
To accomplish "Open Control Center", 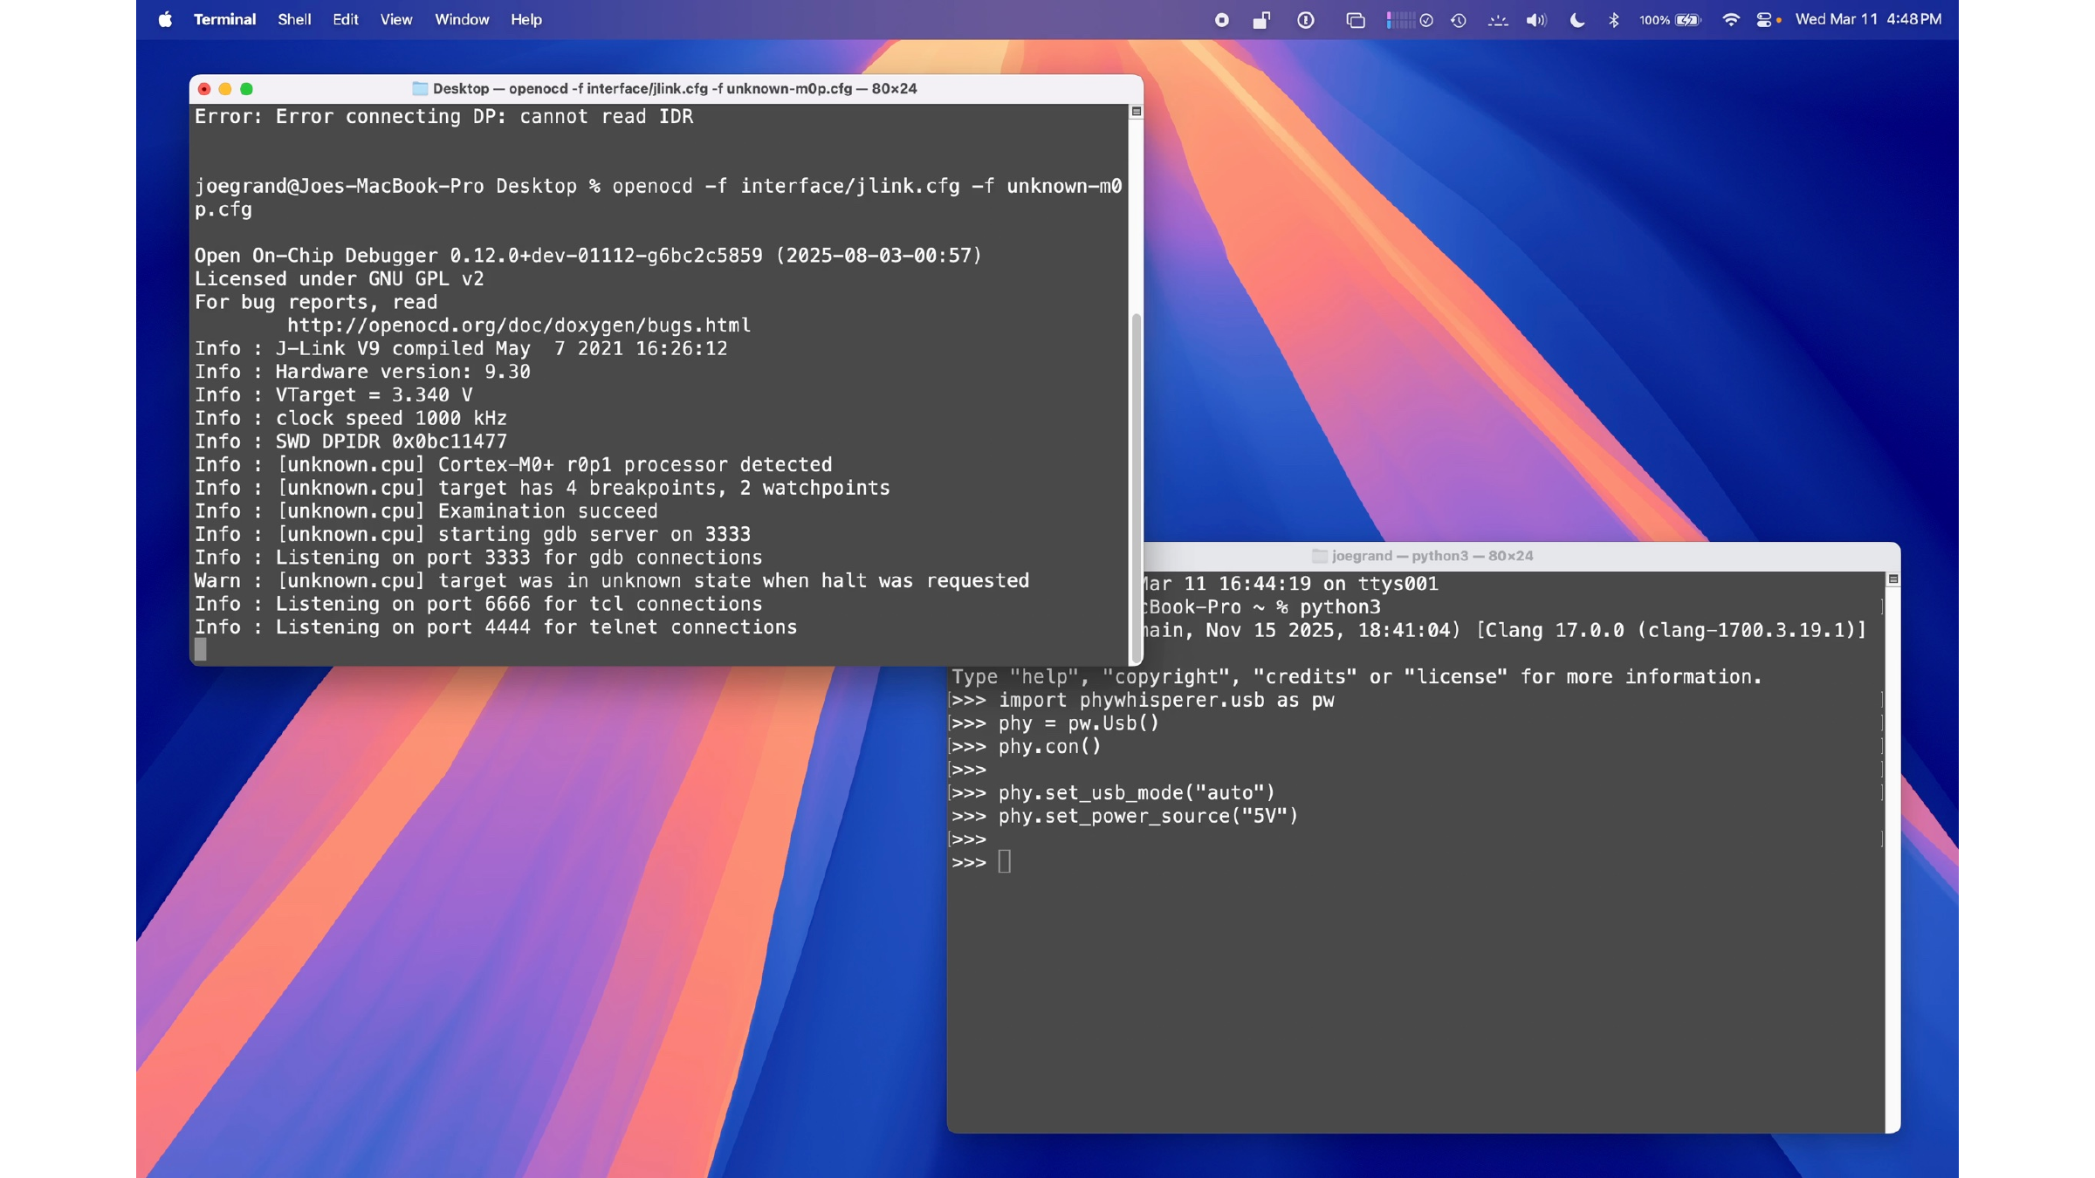I will click(1764, 20).
